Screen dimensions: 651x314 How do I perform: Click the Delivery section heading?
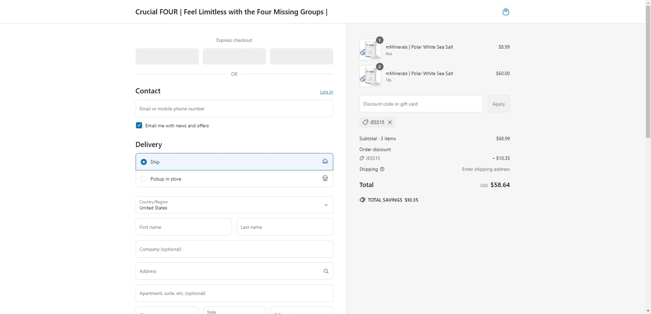148,145
